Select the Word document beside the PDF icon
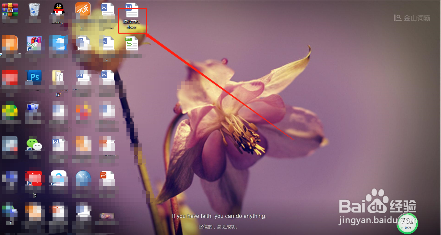Image resolution: width=441 pixels, height=235 pixels. click(x=107, y=9)
